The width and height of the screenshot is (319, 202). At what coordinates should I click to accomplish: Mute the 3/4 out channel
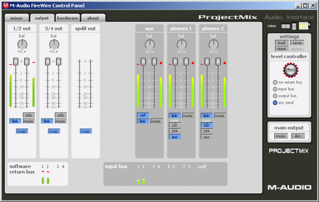(61, 121)
